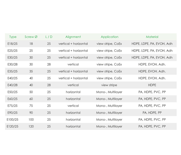Click the Alignment column header
Image resolution: width=181 pixels, height=155 pixels.
pos(73,37)
